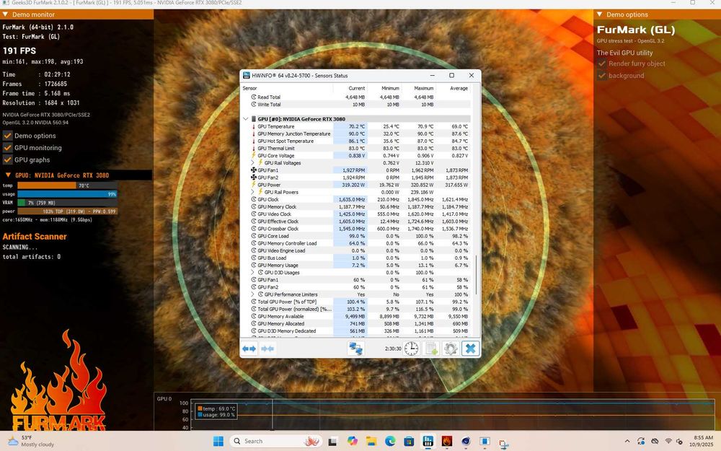Toggle the Render furry object checkbox
The width and height of the screenshot is (721, 451).
point(602,64)
